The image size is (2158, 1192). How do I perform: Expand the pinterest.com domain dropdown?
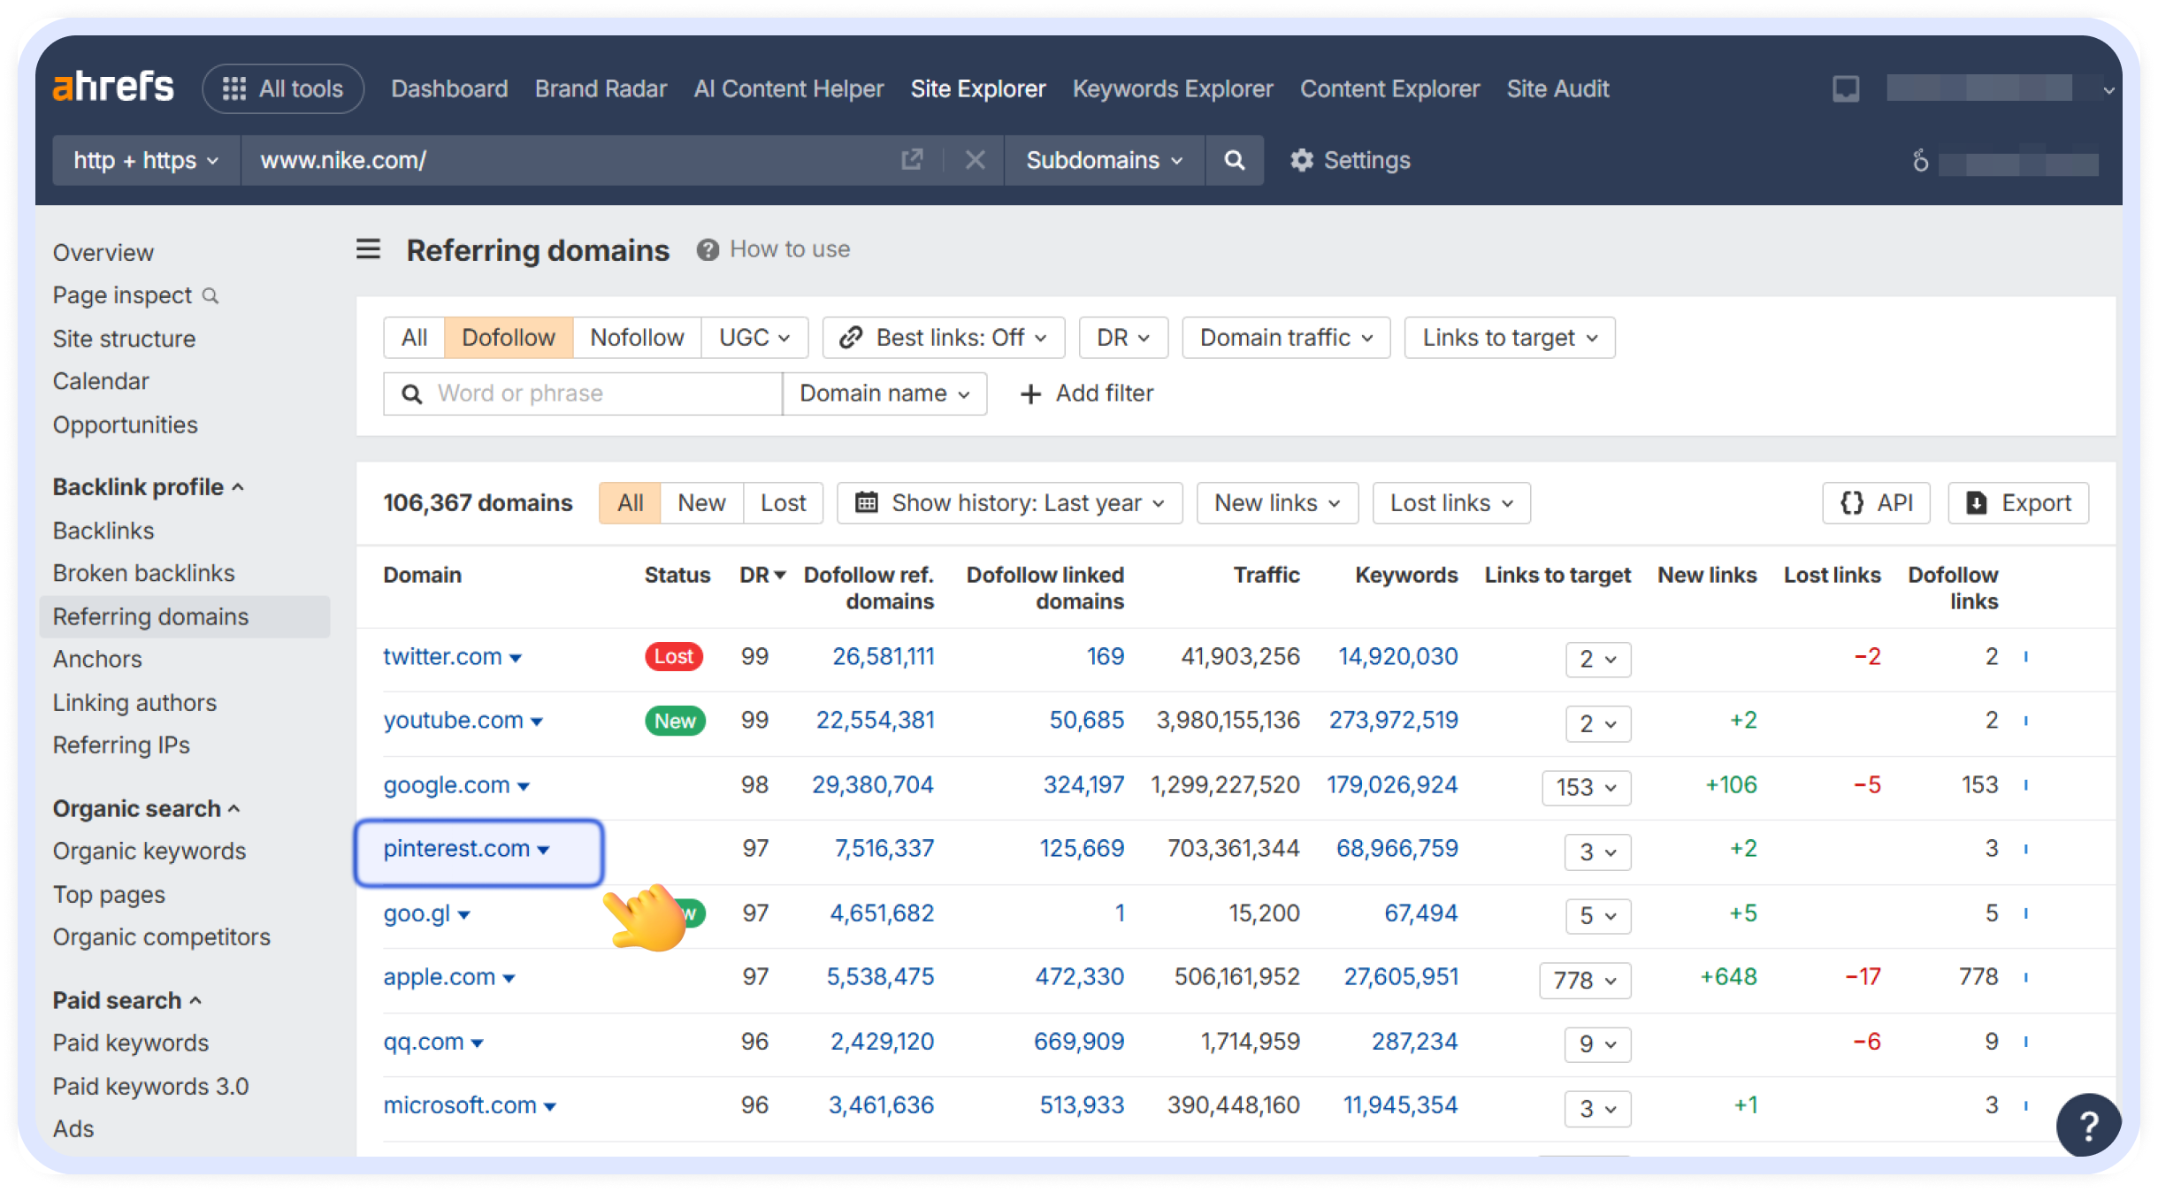[x=543, y=849]
